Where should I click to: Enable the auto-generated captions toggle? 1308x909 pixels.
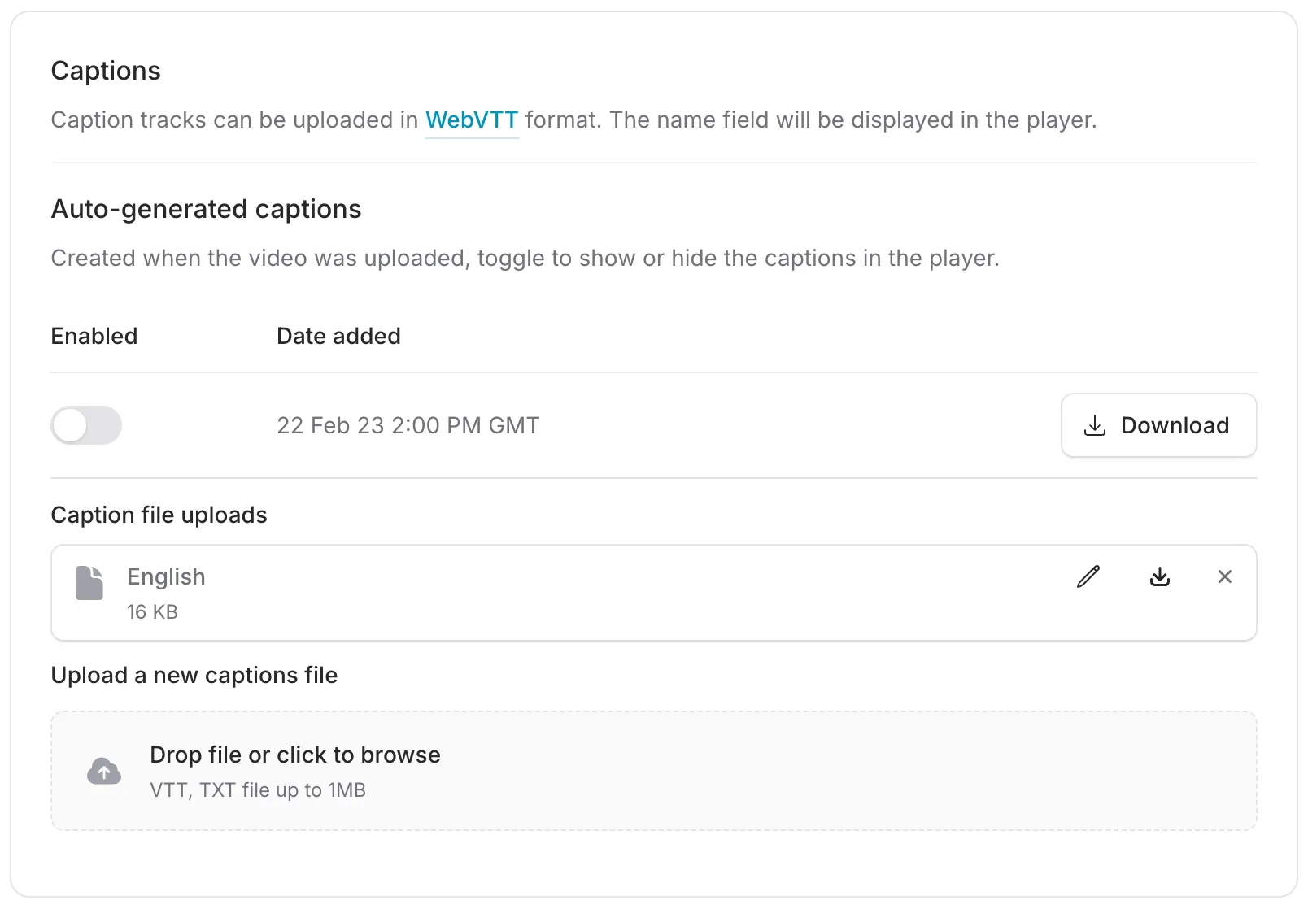pos(86,425)
